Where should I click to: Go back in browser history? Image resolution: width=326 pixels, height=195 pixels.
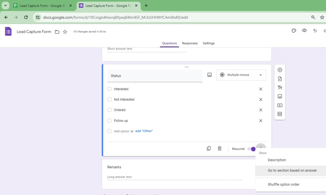click(6, 17)
